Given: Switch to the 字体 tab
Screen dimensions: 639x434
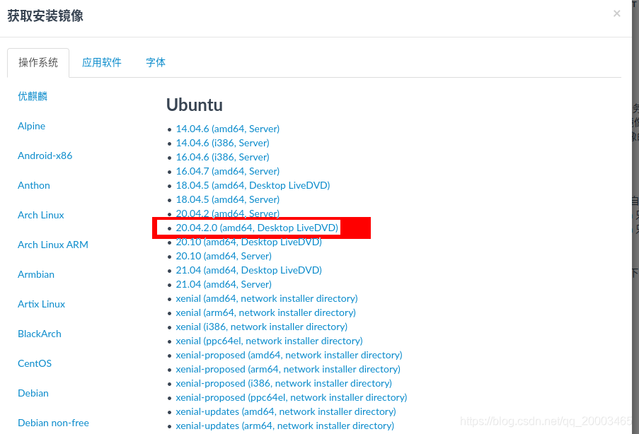Looking at the screenshot, I should coord(156,63).
